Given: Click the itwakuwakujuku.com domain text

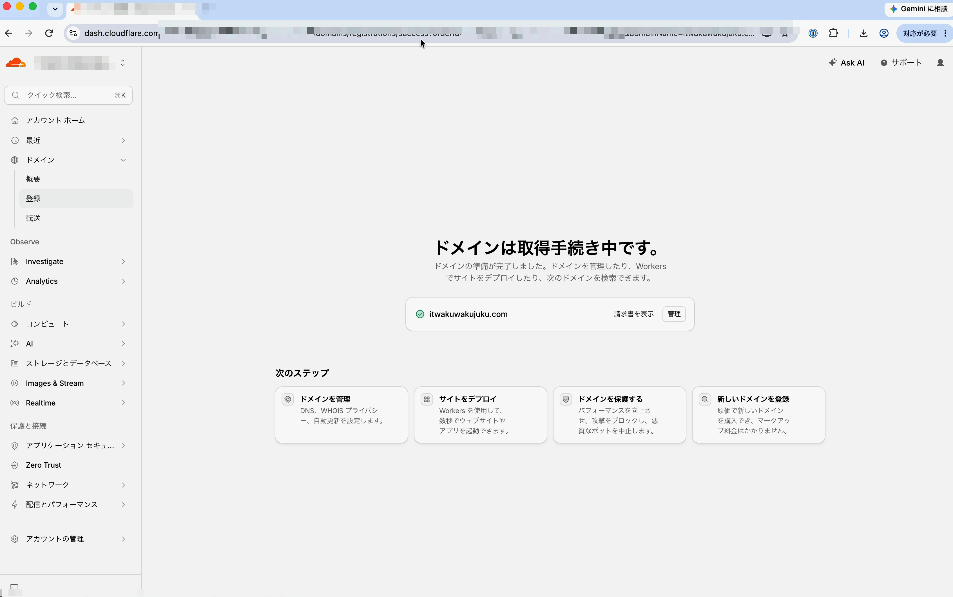Looking at the screenshot, I should pyautogui.click(x=468, y=314).
